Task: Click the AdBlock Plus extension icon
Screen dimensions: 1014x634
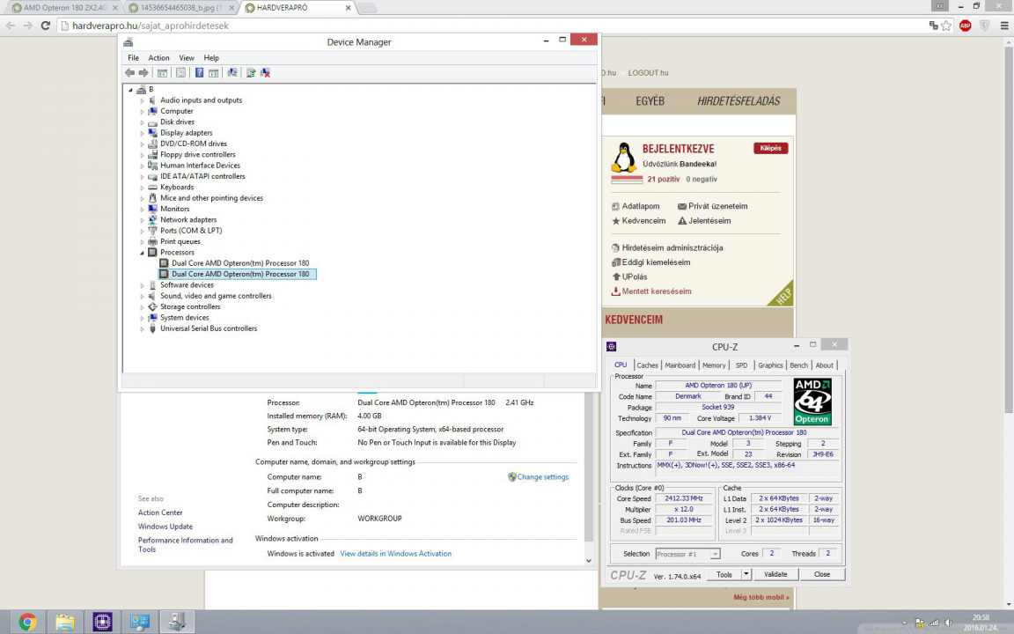Action: (x=965, y=26)
